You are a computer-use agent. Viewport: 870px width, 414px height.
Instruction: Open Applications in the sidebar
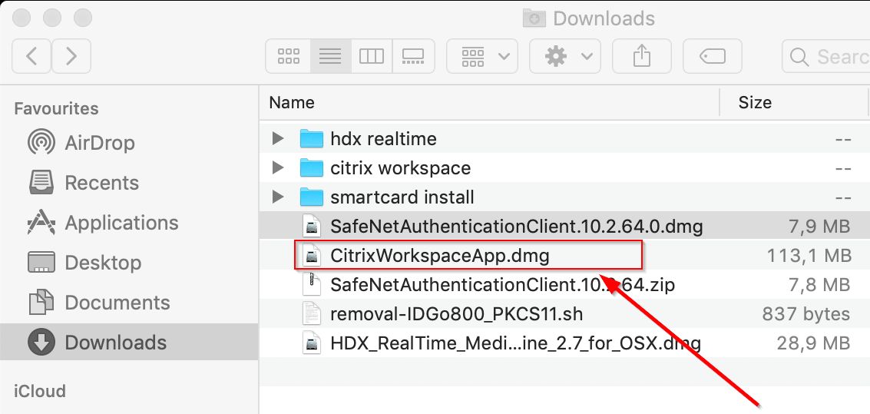103,223
